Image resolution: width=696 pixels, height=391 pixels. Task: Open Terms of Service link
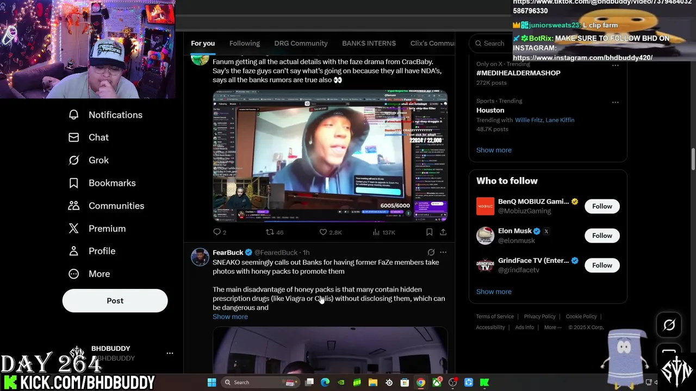(495, 317)
